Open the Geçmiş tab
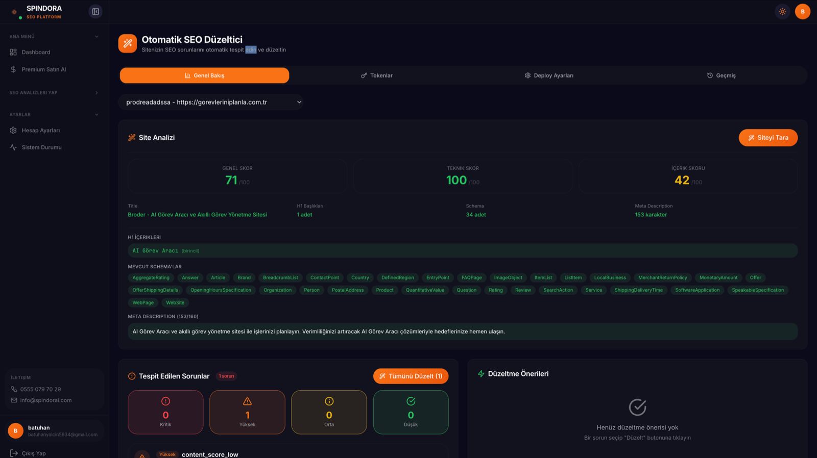This screenshot has width=817, height=458. pyautogui.click(x=721, y=75)
